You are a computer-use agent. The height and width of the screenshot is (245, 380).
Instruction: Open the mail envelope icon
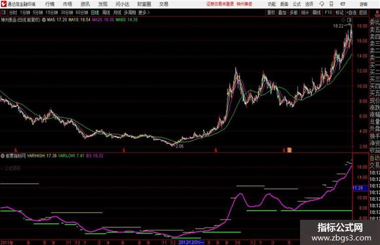343,4
